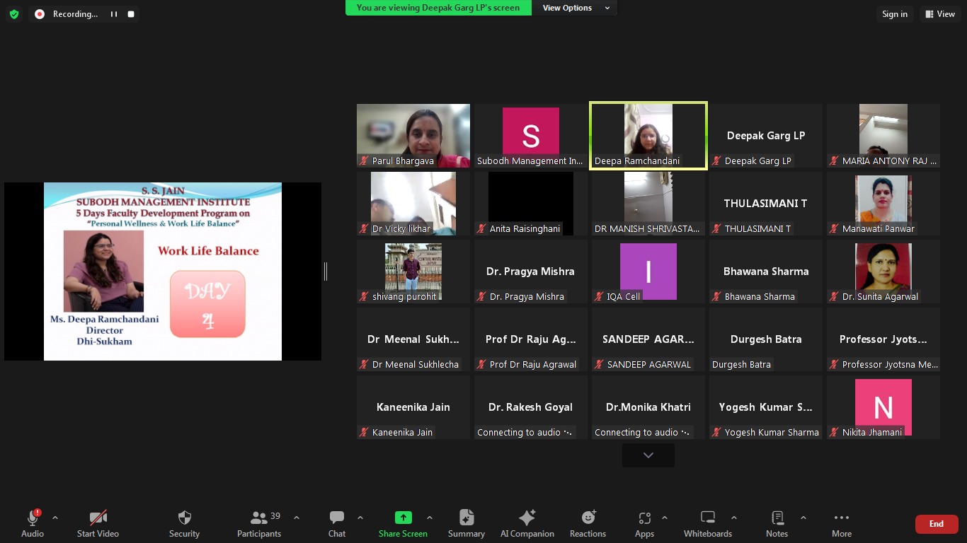Screen dimensions: 967x543
Task: Launch AI Companion
Action: click(527, 523)
